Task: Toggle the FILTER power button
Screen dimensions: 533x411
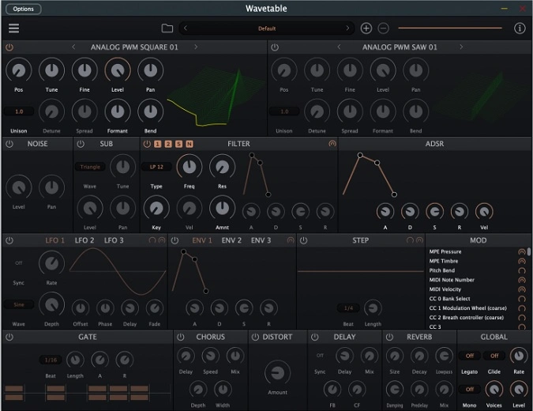Action: (x=147, y=144)
